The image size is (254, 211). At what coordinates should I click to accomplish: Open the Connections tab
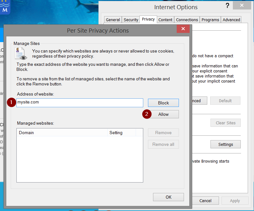coord(187,20)
